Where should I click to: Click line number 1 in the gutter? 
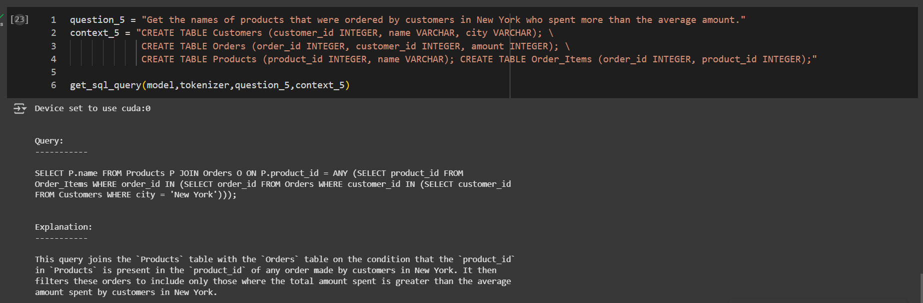[x=53, y=20]
